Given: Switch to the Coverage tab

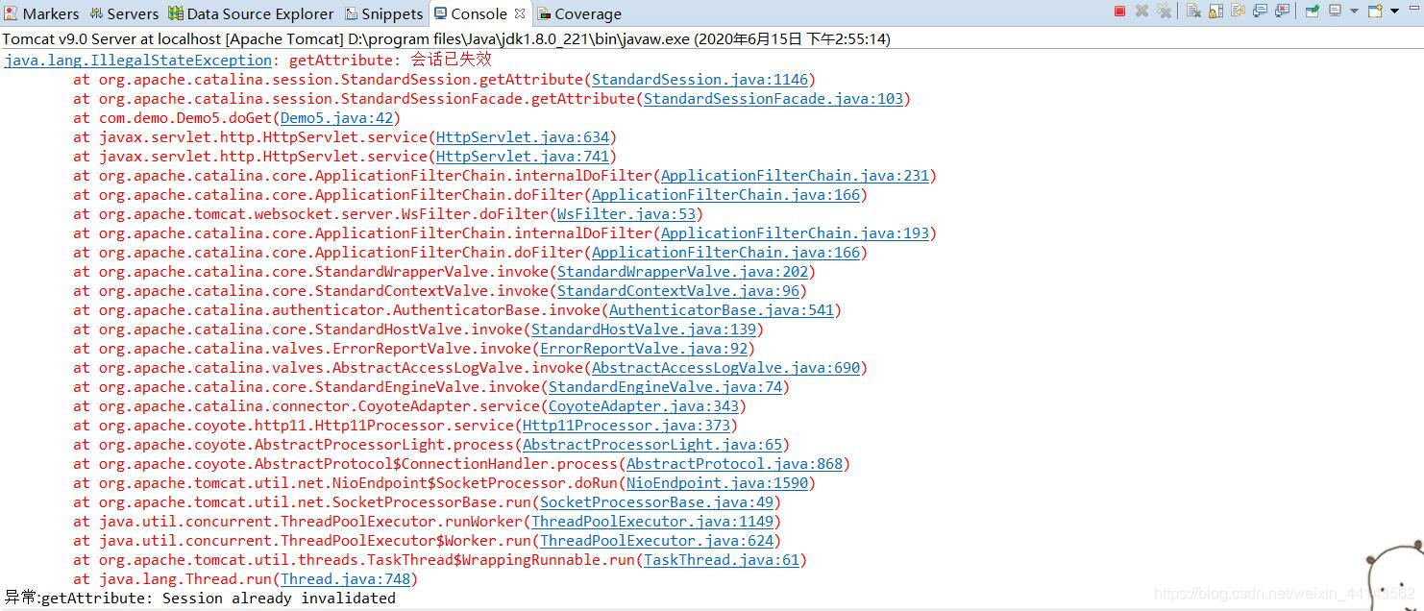Looking at the screenshot, I should pos(586,13).
